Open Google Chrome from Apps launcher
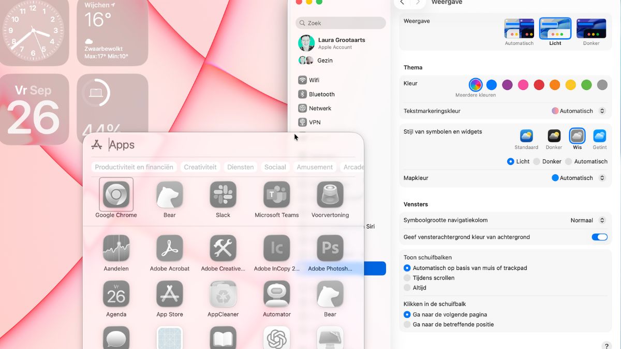This screenshot has width=621, height=349. pos(116,195)
